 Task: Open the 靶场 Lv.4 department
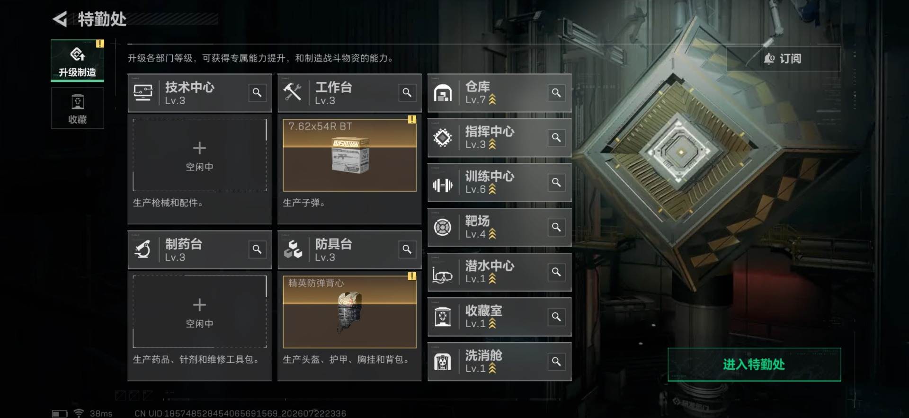499,227
